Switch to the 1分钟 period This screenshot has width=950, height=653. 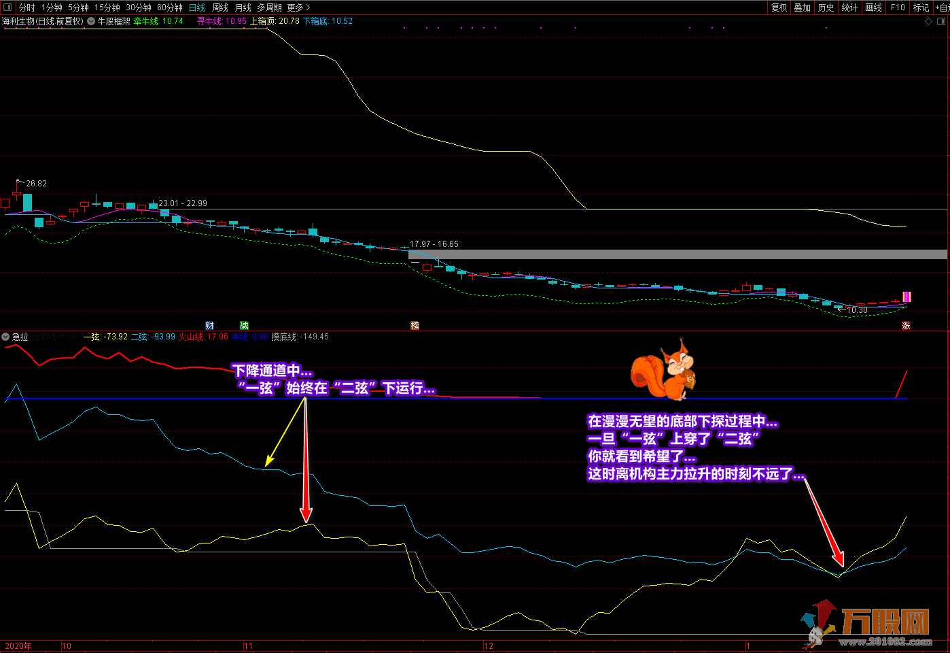pos(52,7)
